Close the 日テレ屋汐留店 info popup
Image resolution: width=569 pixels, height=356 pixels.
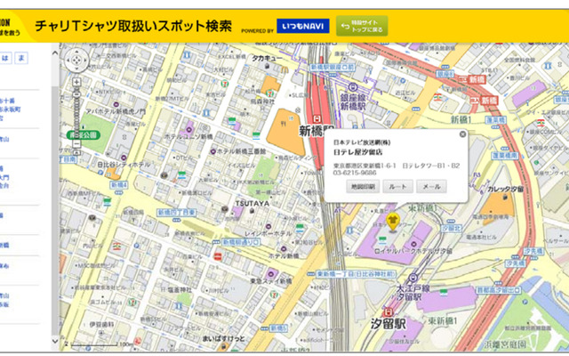[x=462, y=134]
